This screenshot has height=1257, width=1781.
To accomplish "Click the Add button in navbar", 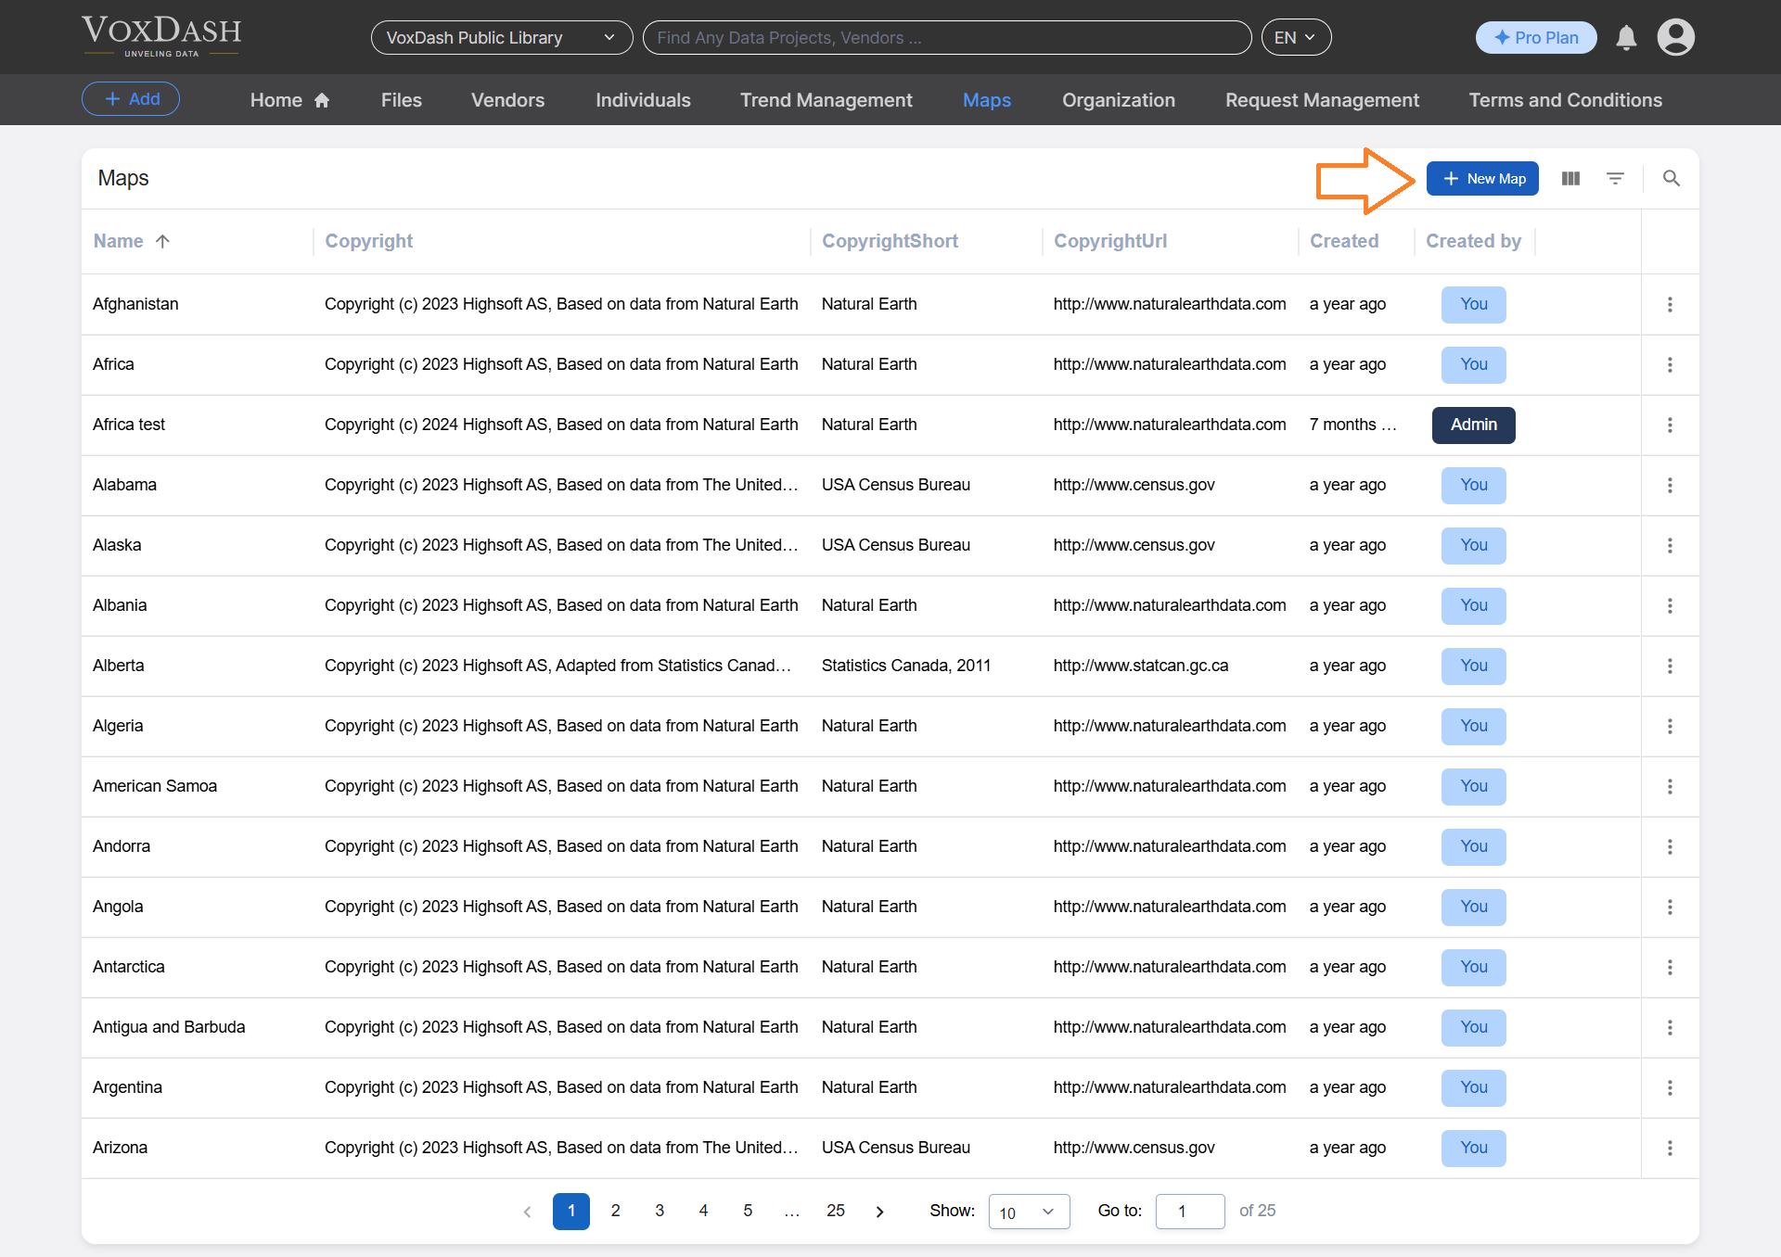I will (x=131, y=99).
